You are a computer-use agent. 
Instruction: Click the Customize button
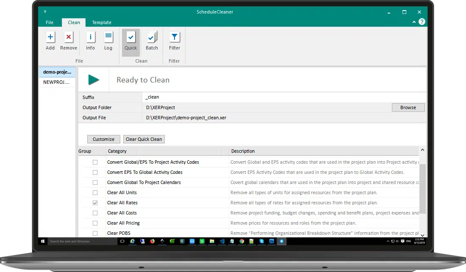(x=103, y=139)
